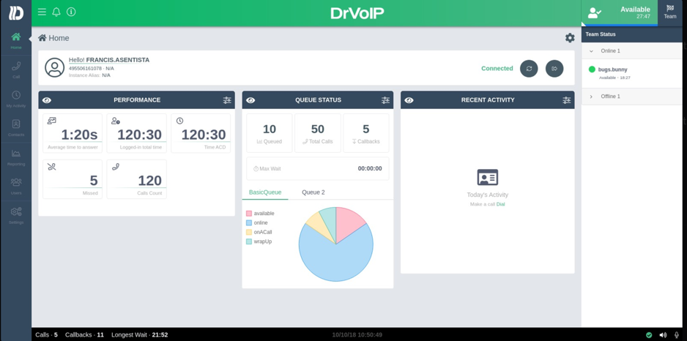This screenshot has height=341, width=687.
Task: Click the microphone icon in footer
Action: (677, 335)
